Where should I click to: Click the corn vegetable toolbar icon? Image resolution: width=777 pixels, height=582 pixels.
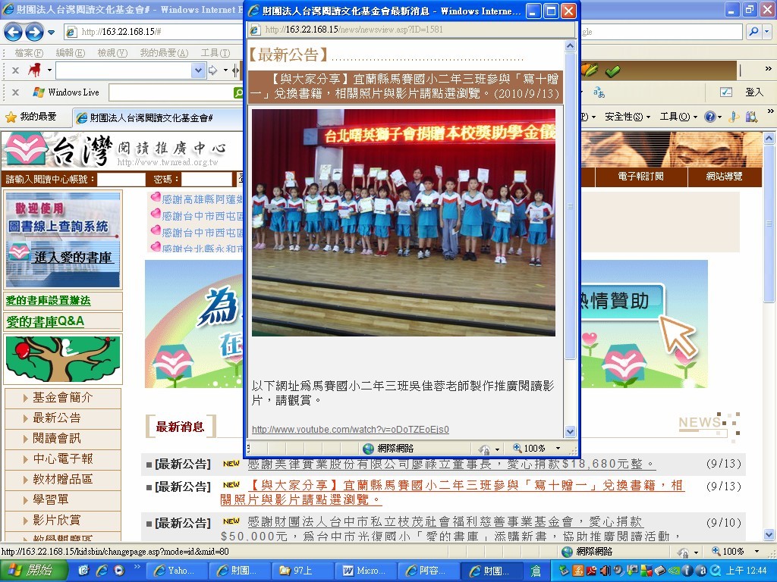[x=590, y=70]
